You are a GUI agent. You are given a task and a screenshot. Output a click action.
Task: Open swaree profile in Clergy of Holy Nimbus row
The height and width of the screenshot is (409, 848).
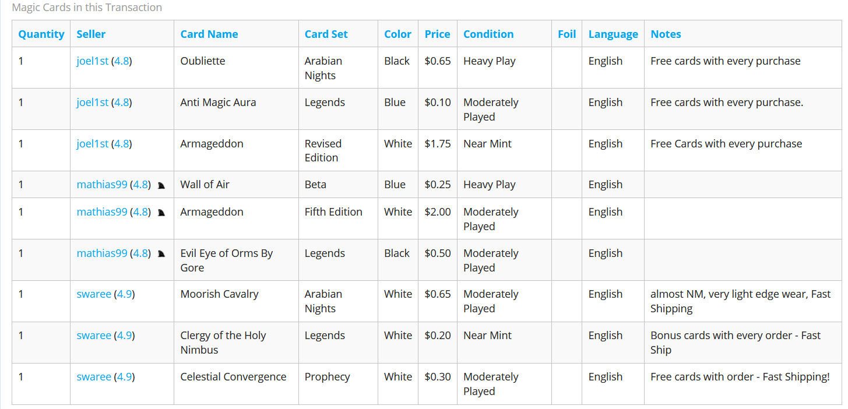click(93, 336)
